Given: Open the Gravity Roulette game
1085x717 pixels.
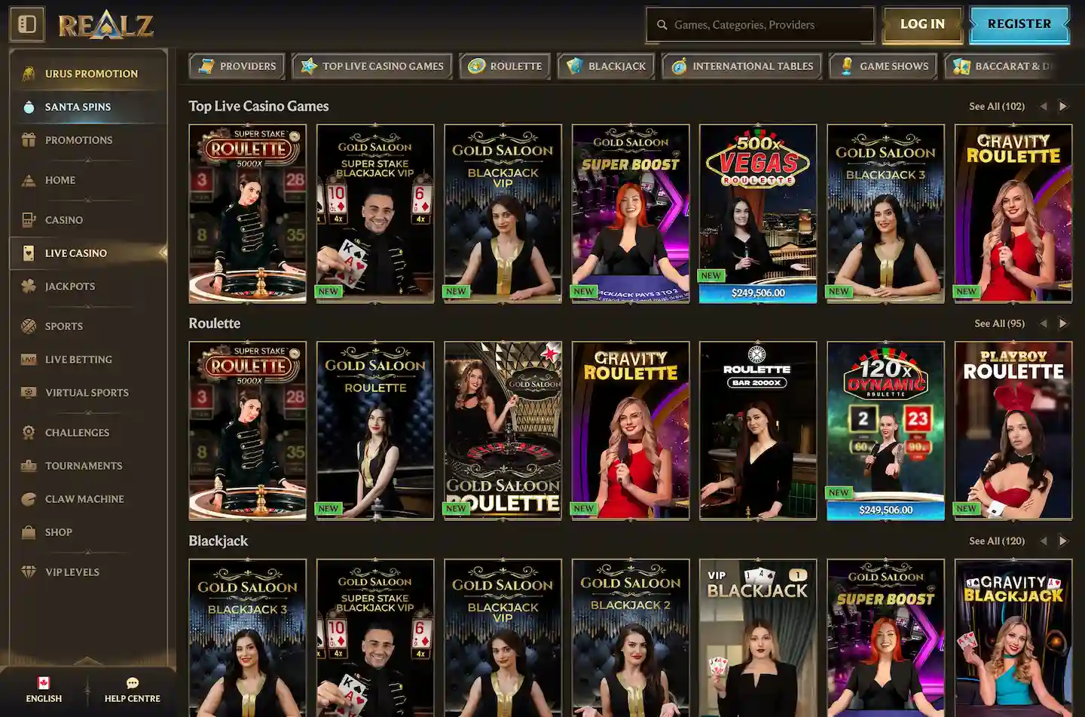Looking at the screenshot, I should (x=630, y=431).
